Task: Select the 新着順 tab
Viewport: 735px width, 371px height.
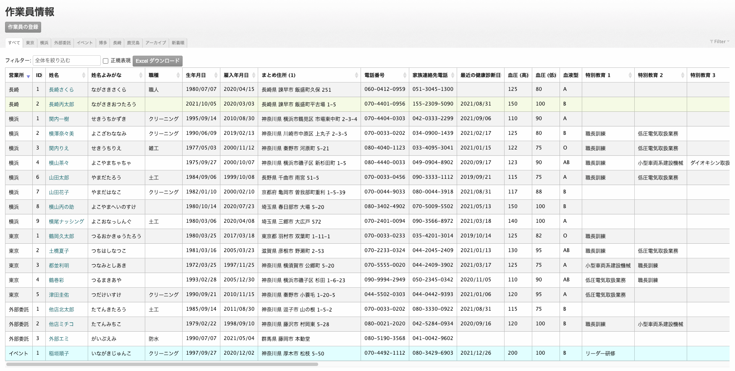Action: coord(178,43)
